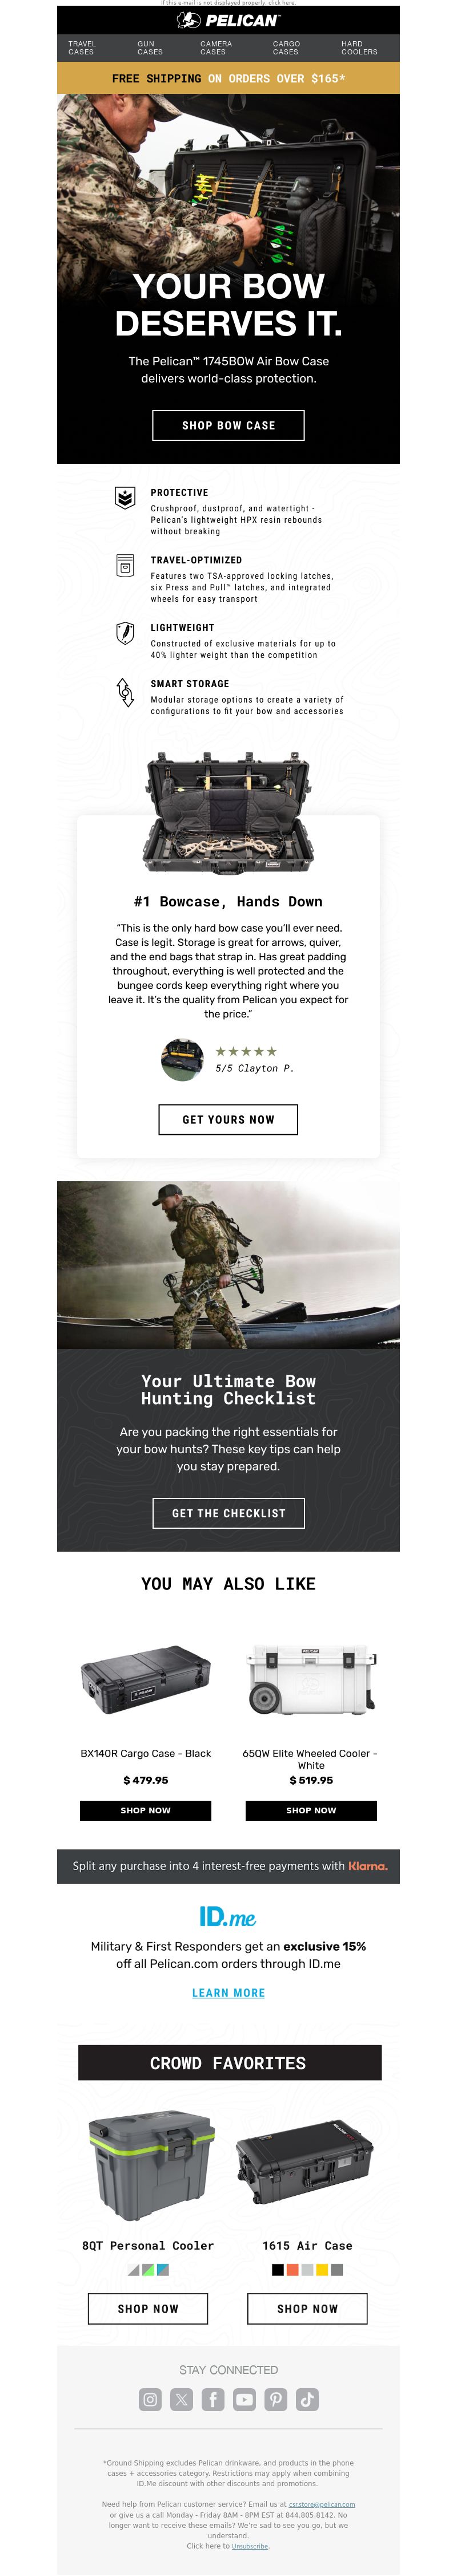This screenshot has height=2576, width=457.
Task: Click the BX140R Cargo Case product image
Action: point(146,1679)
